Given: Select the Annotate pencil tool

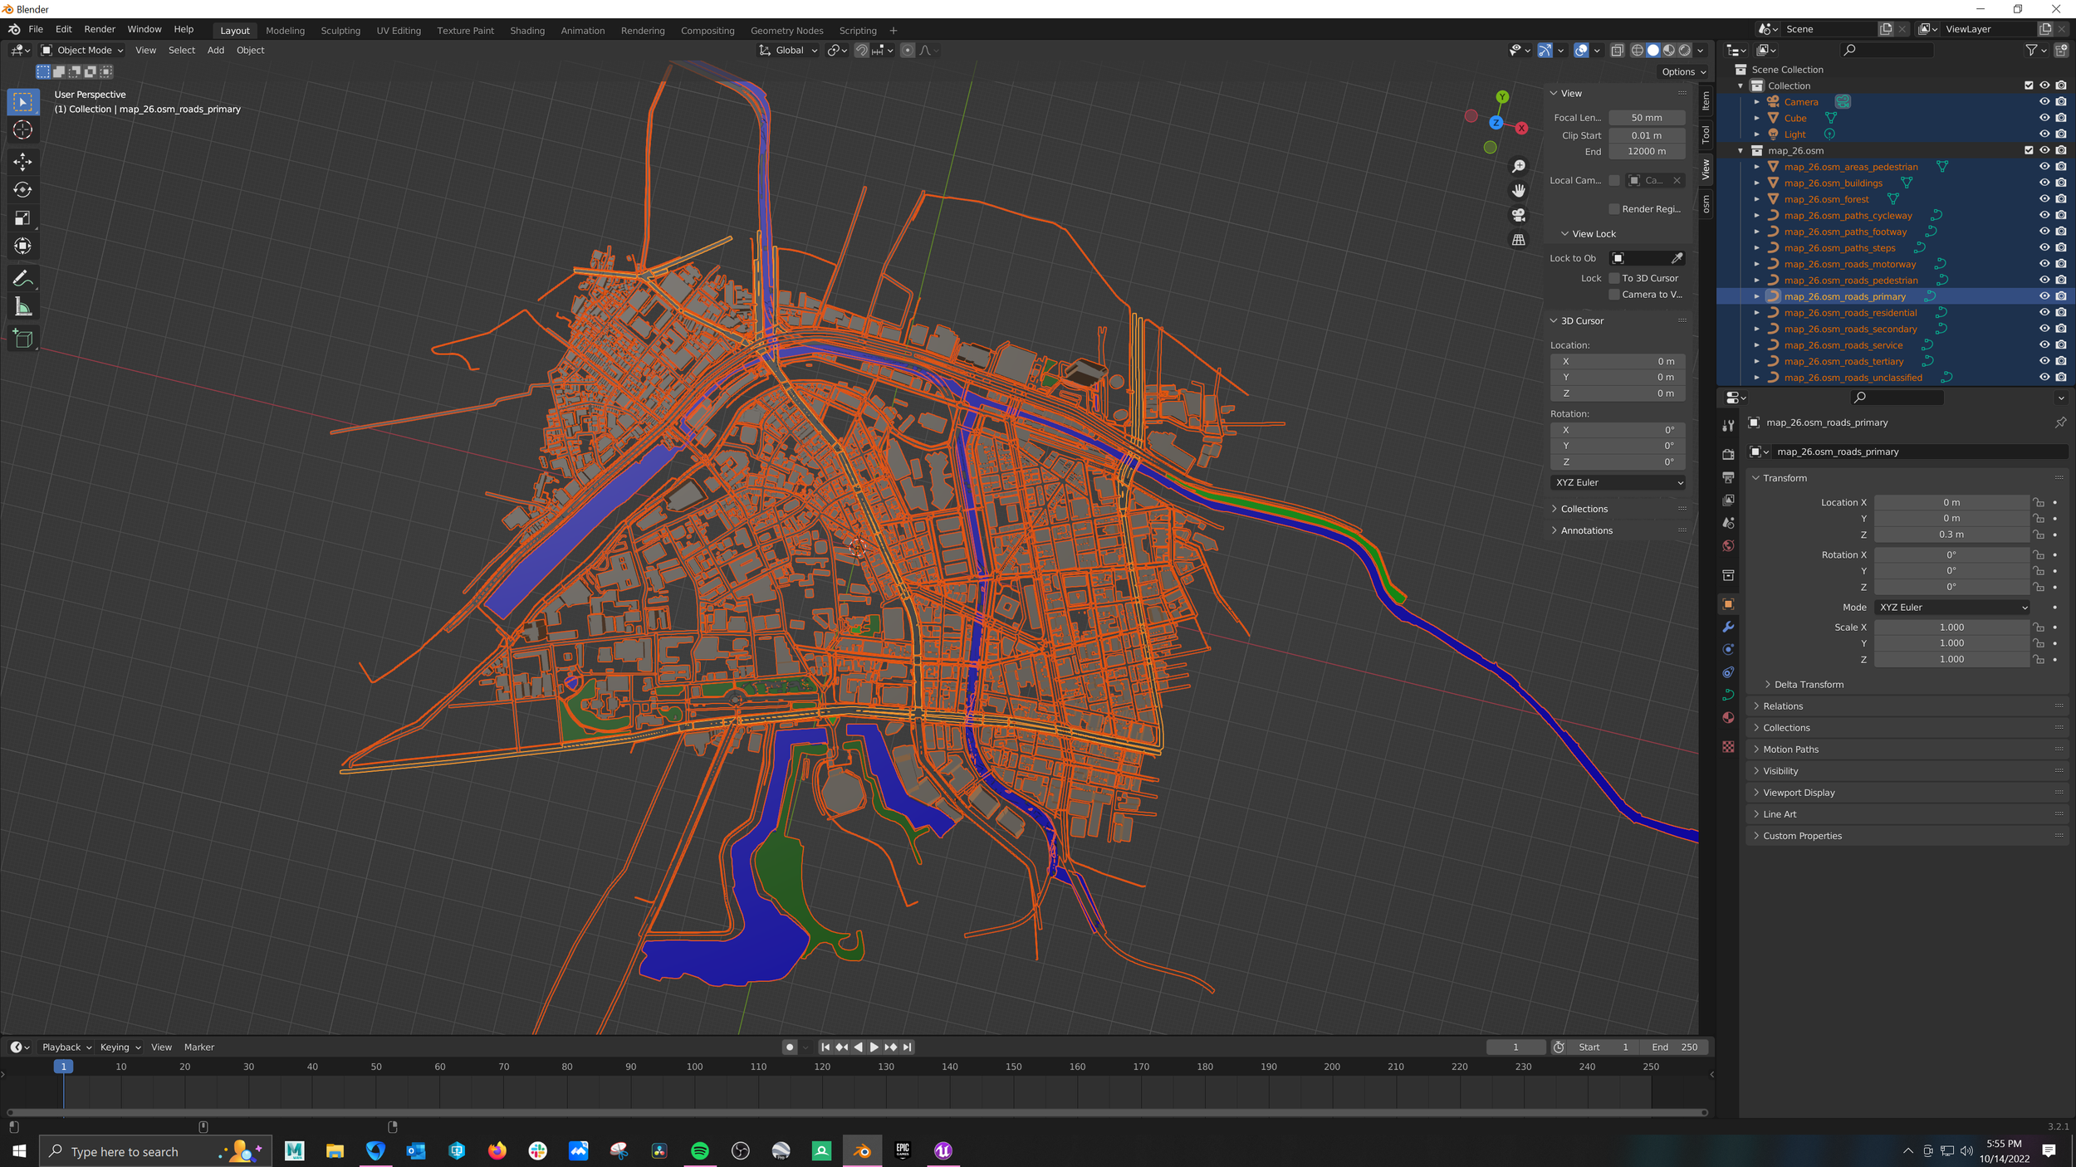Looking at the screenshot, I should click(22, 279).
